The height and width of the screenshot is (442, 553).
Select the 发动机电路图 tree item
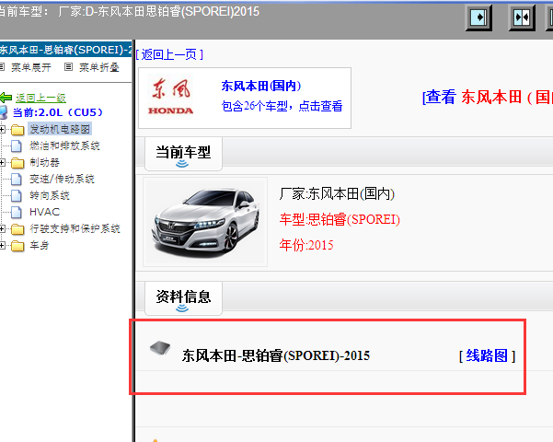60,129
